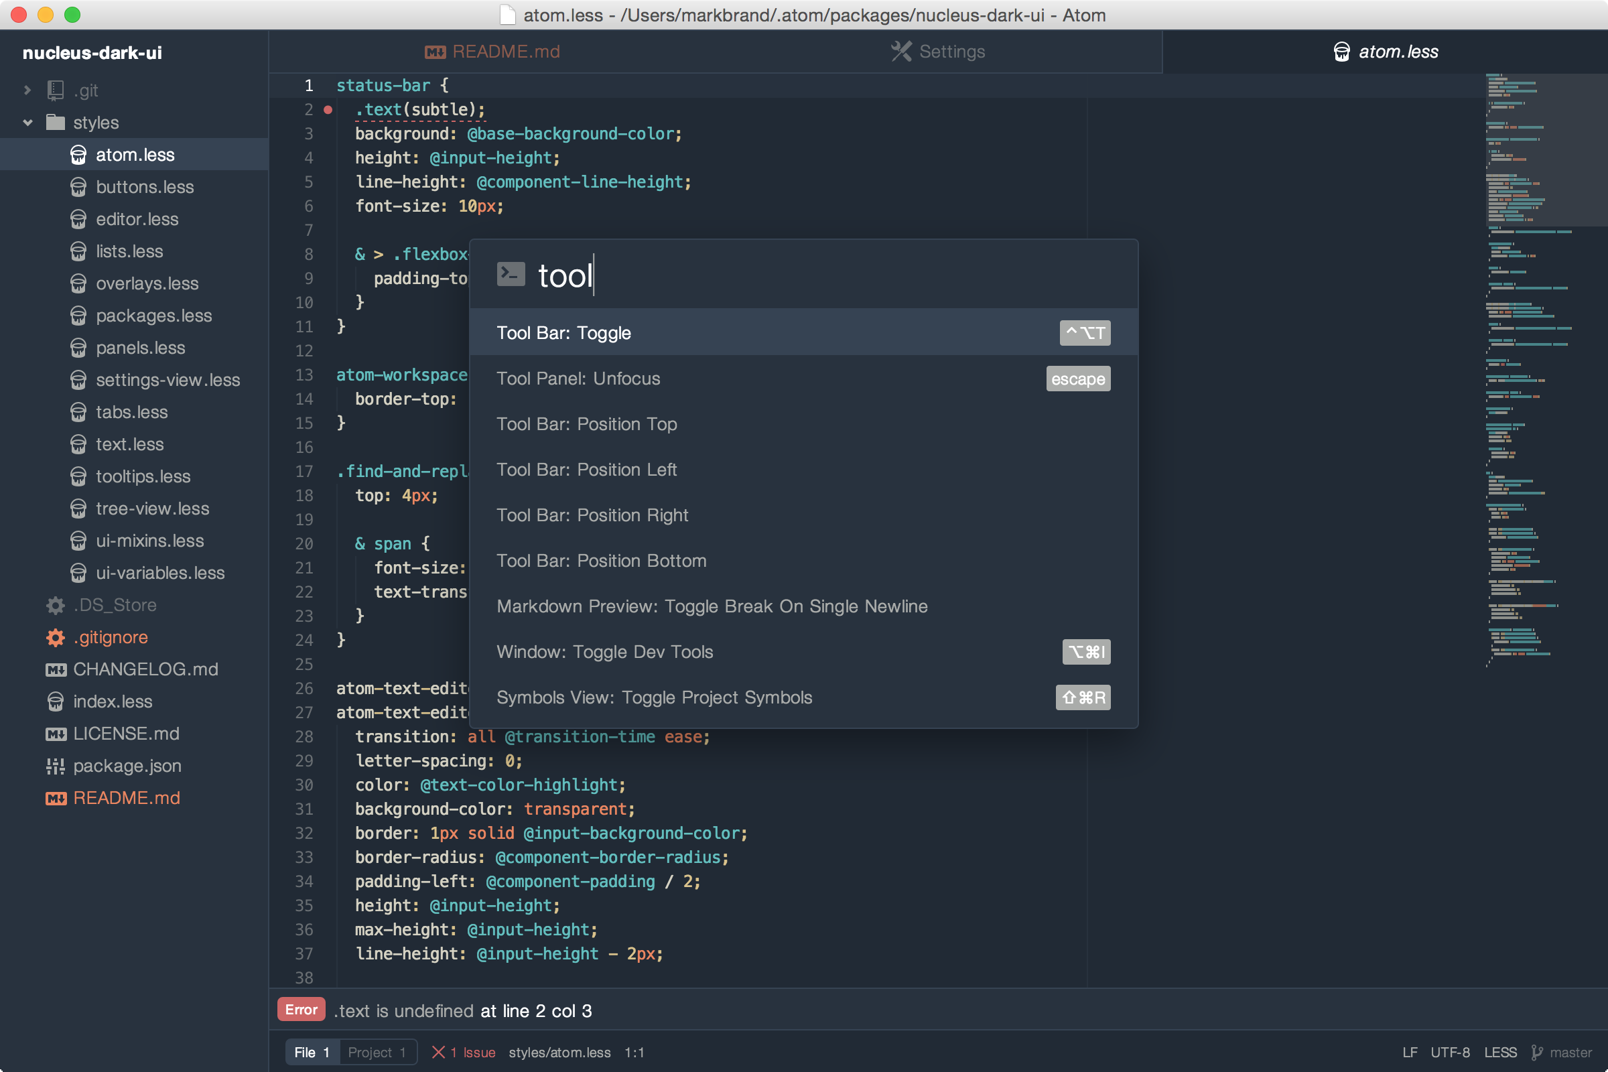Click the index.less file icon
Screen dimensions: 1608x1072
click(x=56, y=701)
